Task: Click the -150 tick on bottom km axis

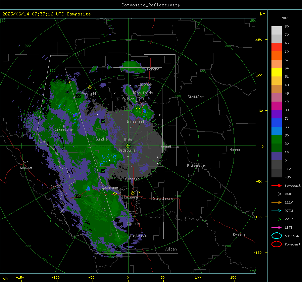Action: (20, 277)
